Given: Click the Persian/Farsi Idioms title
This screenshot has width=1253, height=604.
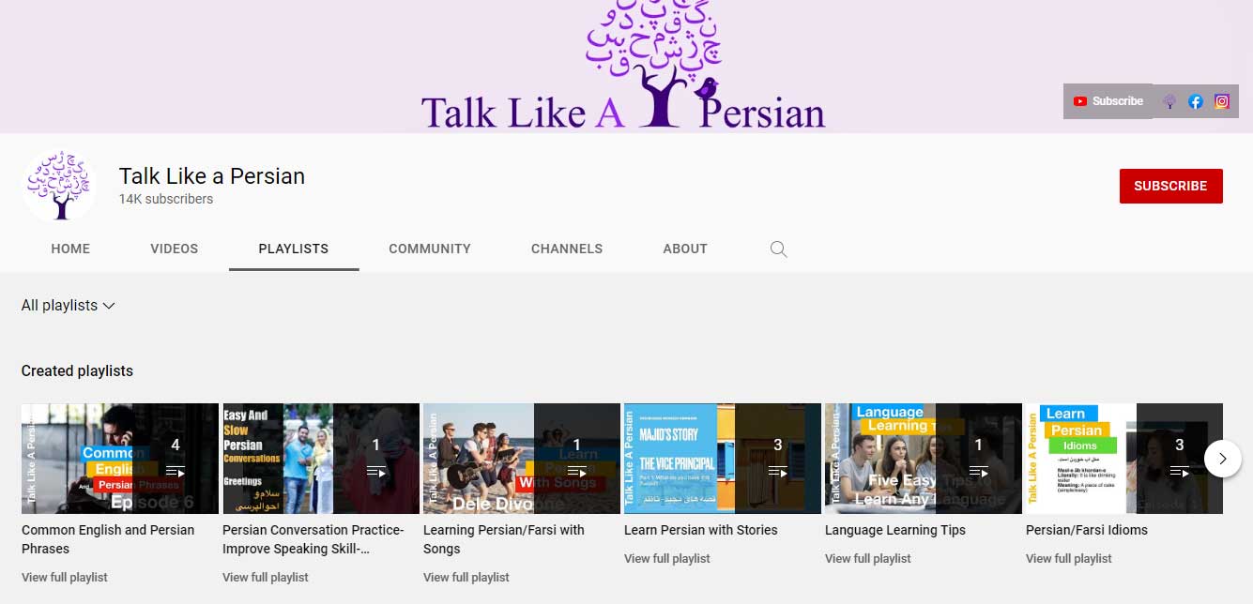Looking at the screenshot, I should point(1087,530).
